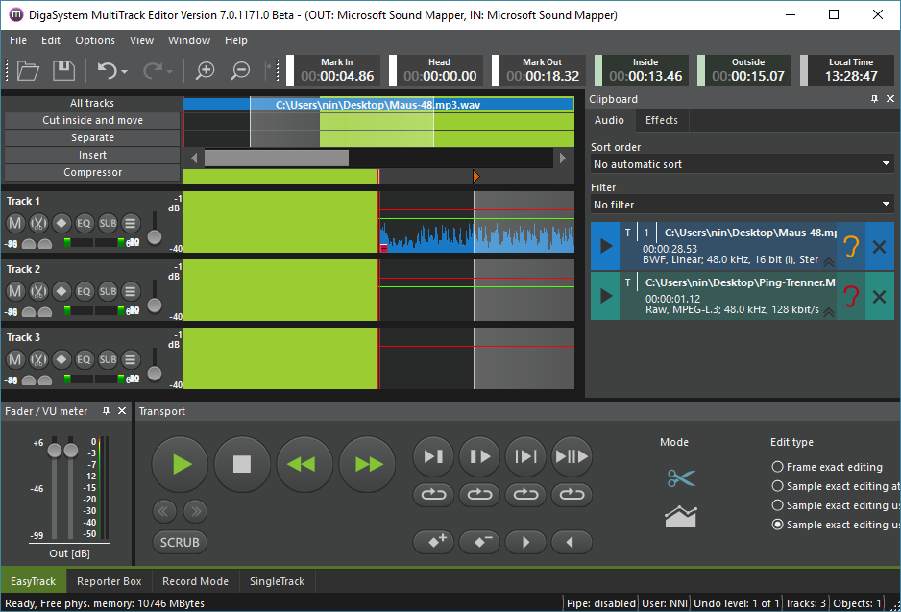Click the Zoom in magnifier icon
This screenshot has height=612, width=901.
[x=205, y=70]
